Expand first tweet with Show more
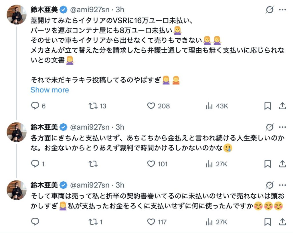Viewport: 293px width, 233px height. [x=50, y=90]
